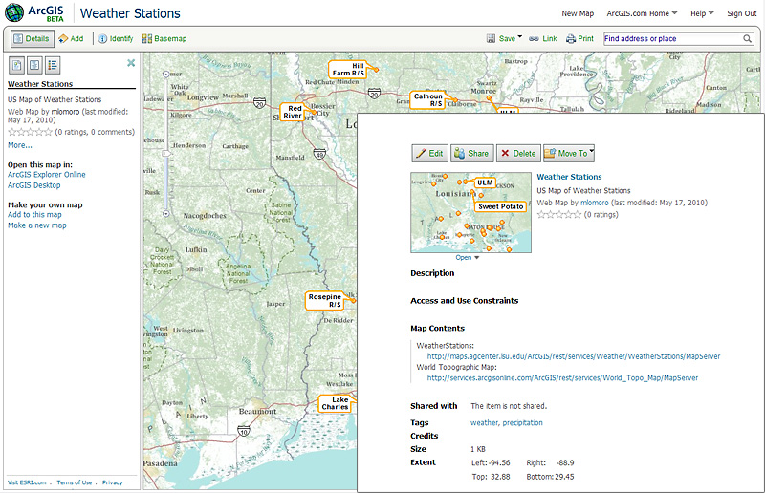Image resolution: width=765 pixels, height=493 pixels.
Task: Click the Hill Farm R/S orange station marker
Action: click(376, 70)
